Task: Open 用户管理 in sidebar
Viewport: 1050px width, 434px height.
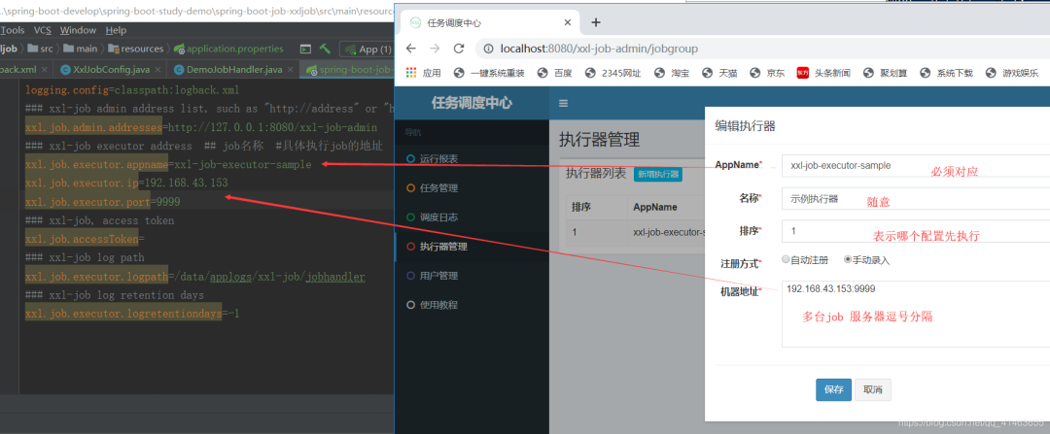Action: 472,276
